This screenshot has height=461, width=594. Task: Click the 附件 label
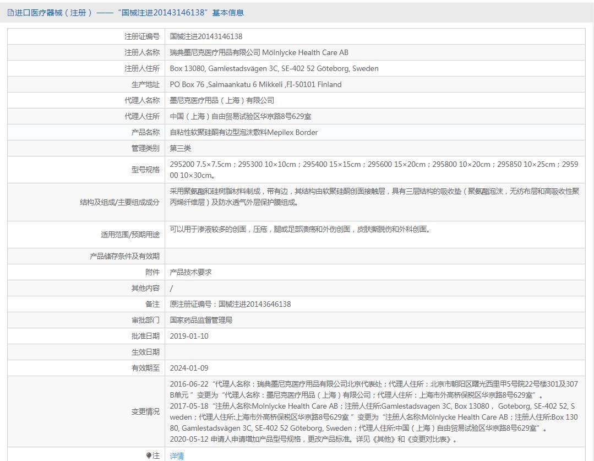pos(152,272)
